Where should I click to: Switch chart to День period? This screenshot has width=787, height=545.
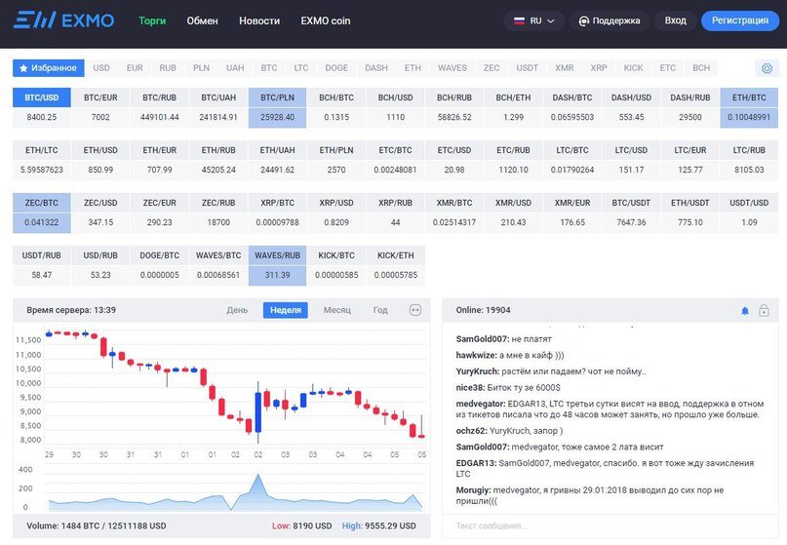click(237, 310)
